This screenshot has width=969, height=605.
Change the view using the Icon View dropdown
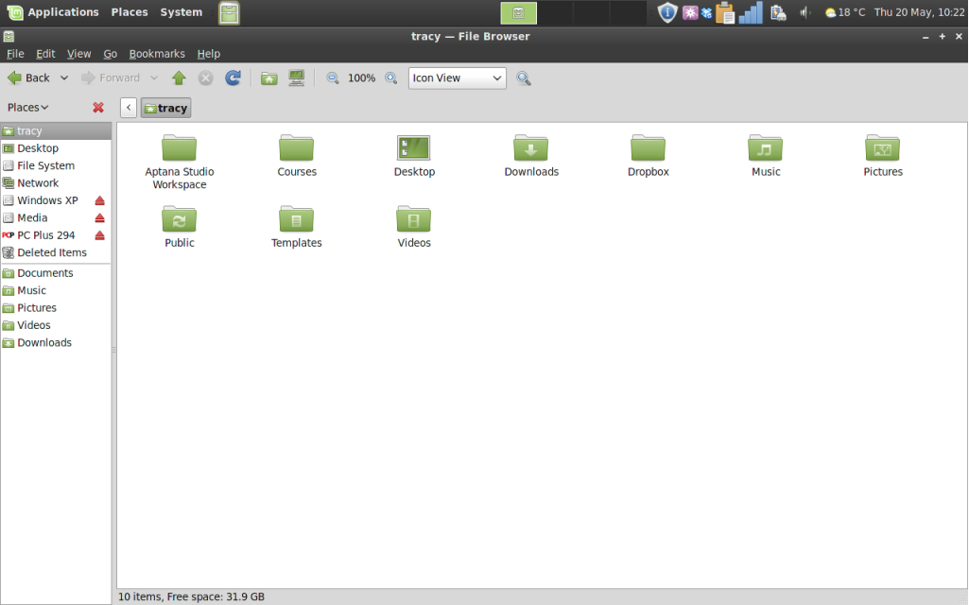point(457,78)
